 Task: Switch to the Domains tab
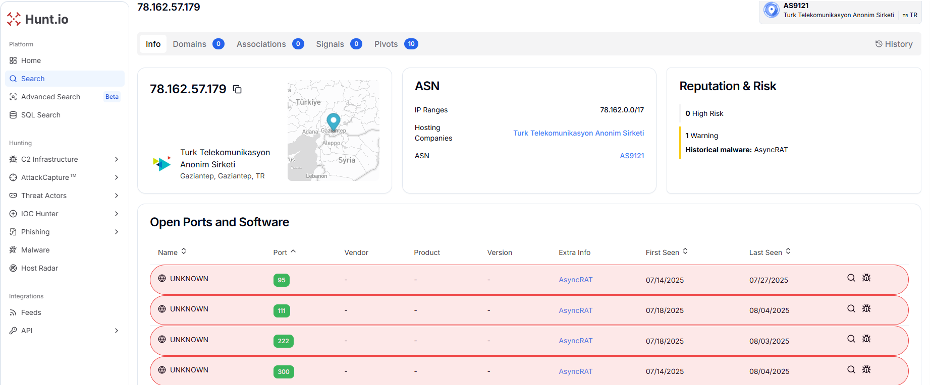click(198, 44)
